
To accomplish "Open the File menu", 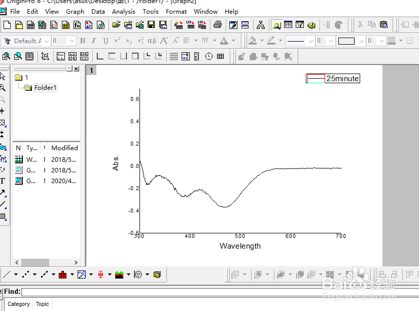I will [15, 12].
